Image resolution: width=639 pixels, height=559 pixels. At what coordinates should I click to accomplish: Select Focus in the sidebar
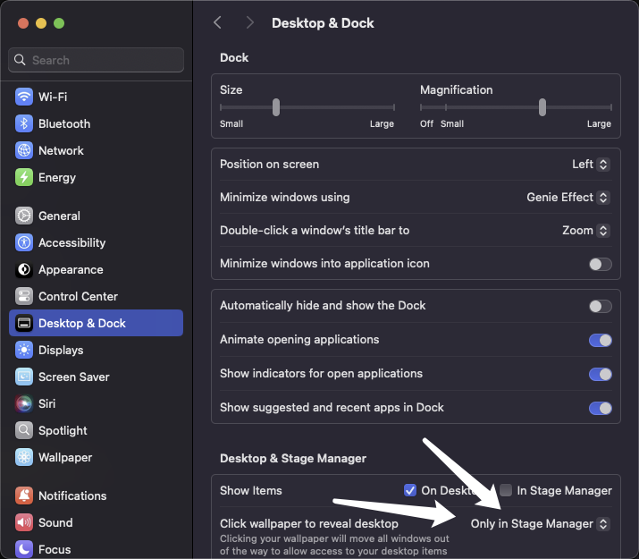pos(96,549)
